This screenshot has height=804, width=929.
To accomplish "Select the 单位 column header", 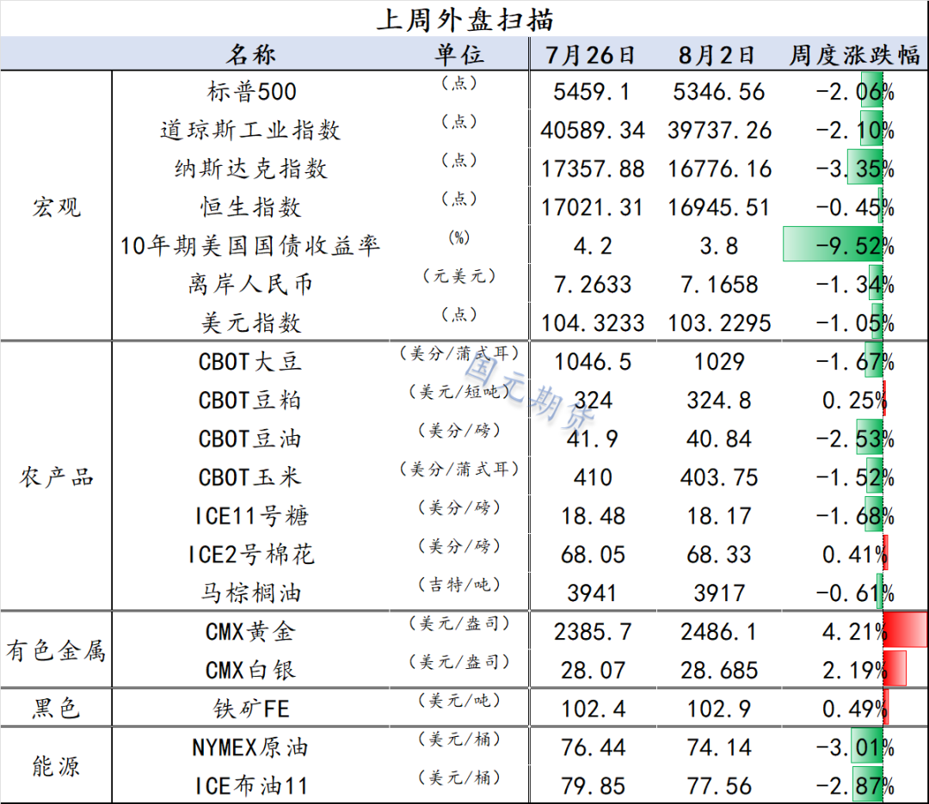I will click(459, 54).
